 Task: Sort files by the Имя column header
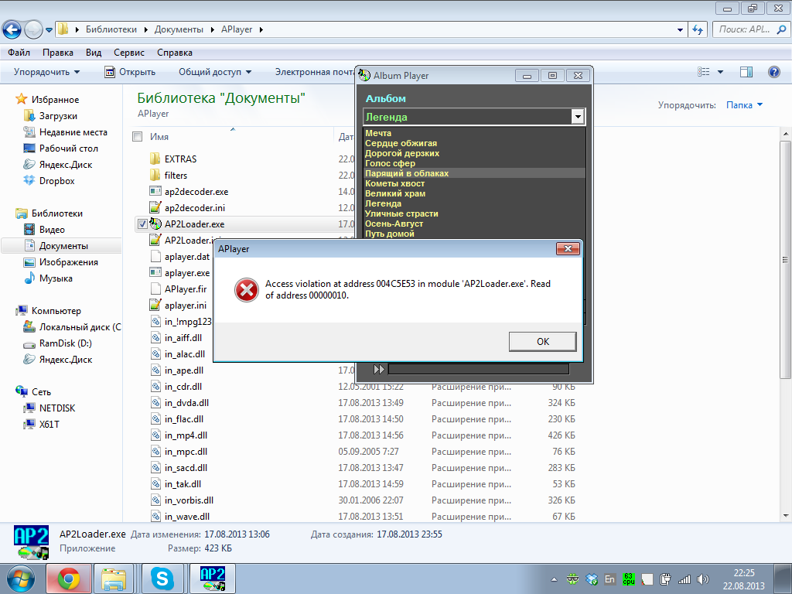(159, 136)
